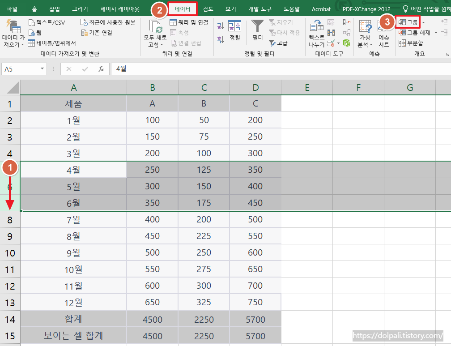Click 부분합 (Subtotal)

(x=411, y=43)
